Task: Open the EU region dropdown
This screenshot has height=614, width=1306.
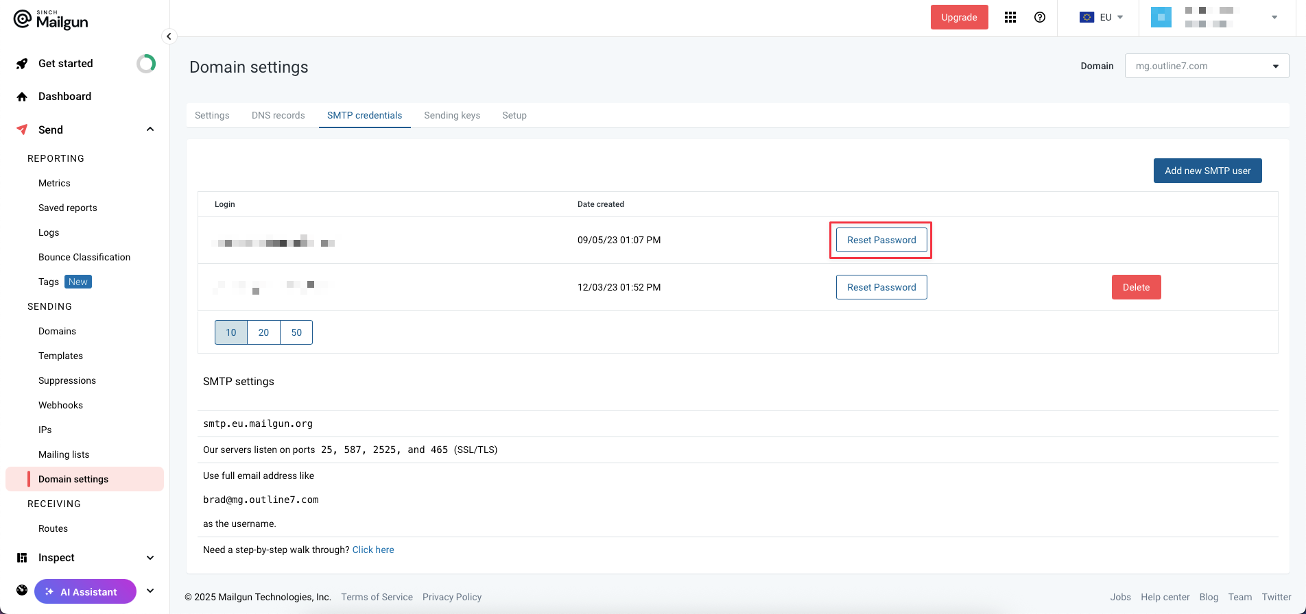Action: click(x=1102, y=17)
